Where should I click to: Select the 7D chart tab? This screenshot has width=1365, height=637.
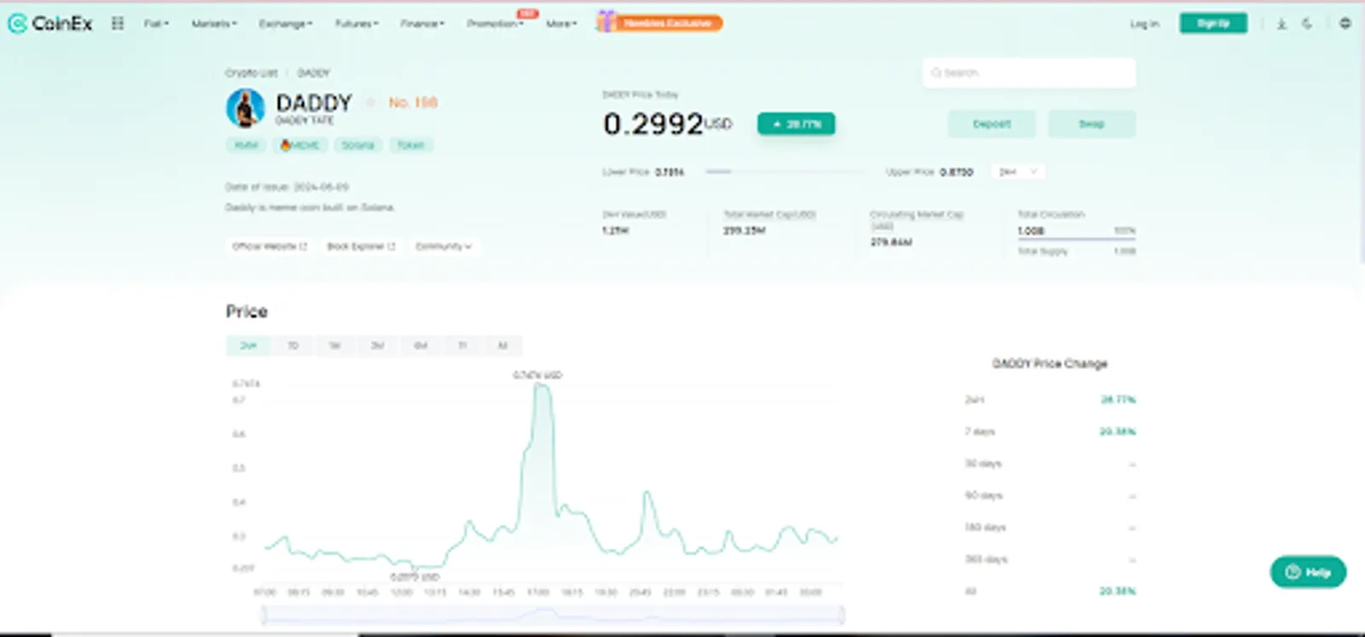(293, 345)
